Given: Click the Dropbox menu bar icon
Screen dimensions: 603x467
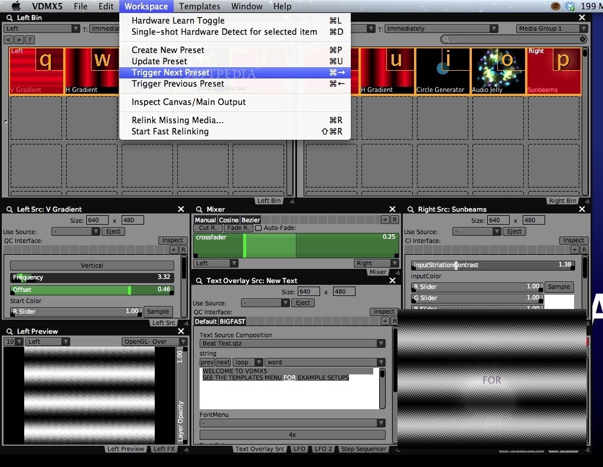Looking at the screenshot, I should click(570, 6).
